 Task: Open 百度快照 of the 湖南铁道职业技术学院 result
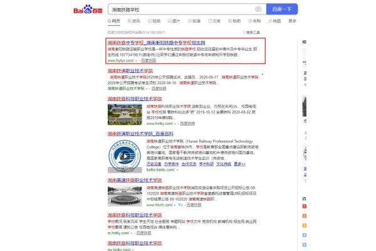click(159, 88)
